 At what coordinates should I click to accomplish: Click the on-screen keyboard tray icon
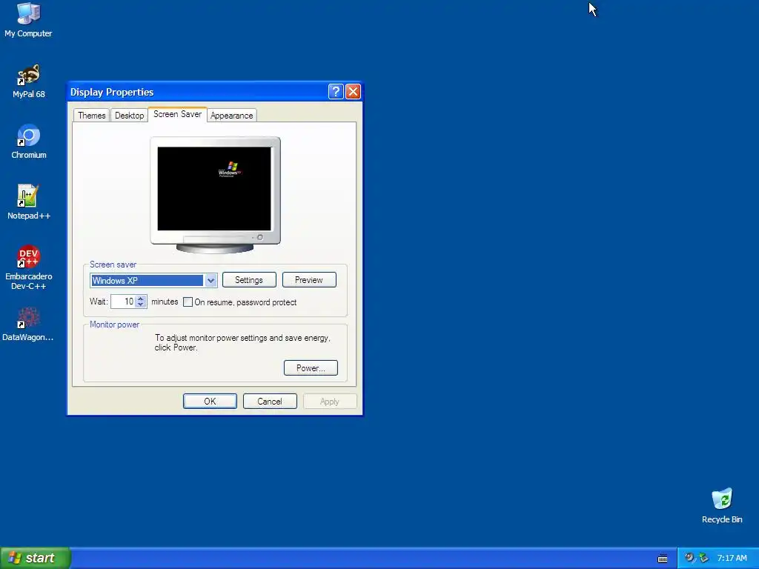(x=663, y=559)
